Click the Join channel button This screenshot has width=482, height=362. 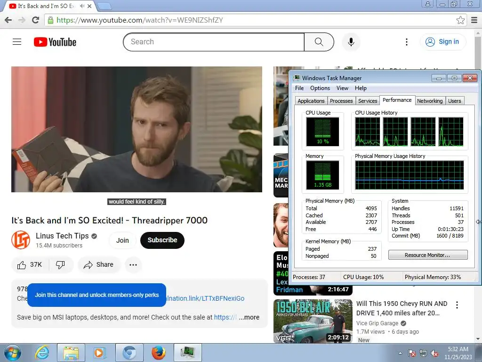point(122,240)
